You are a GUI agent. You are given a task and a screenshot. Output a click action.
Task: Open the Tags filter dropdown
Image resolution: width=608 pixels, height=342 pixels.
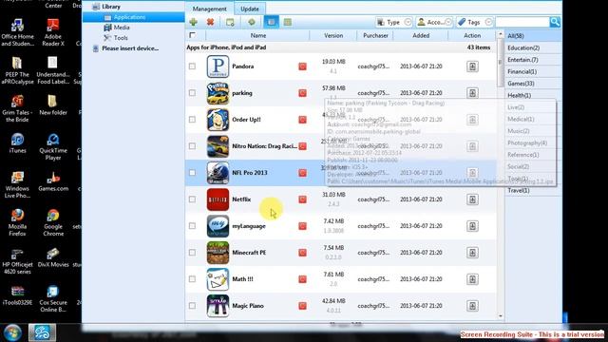tap(475, 22)
